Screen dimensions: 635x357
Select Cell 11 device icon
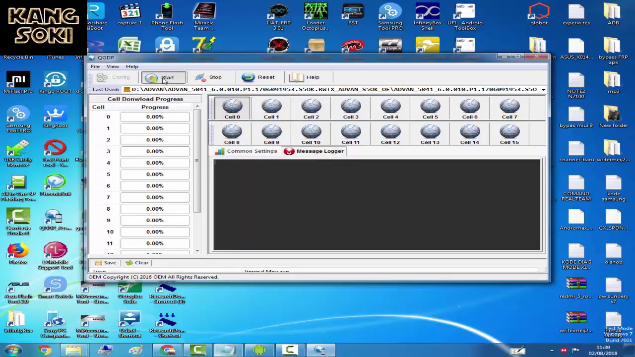pos(351,134)
